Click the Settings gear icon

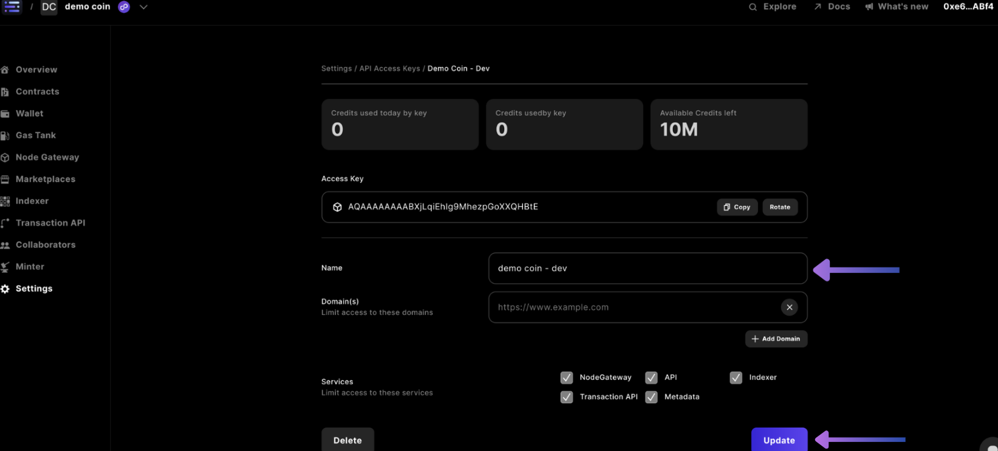[5, 289]
